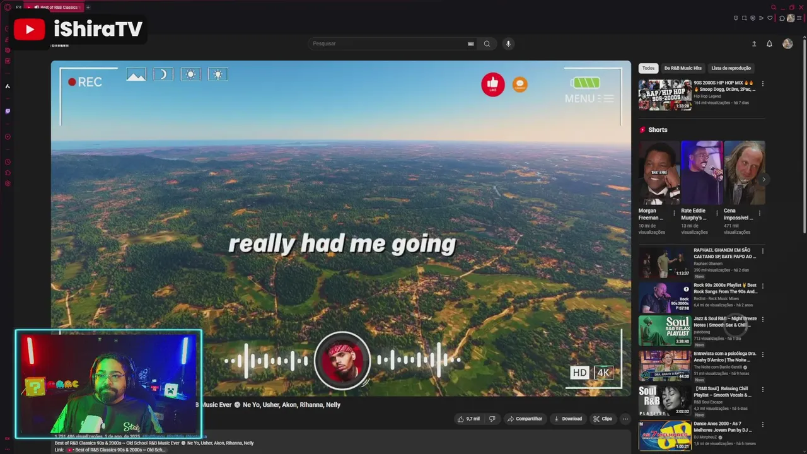Open options for Morgan Freeman short

(x=674, y=213)
